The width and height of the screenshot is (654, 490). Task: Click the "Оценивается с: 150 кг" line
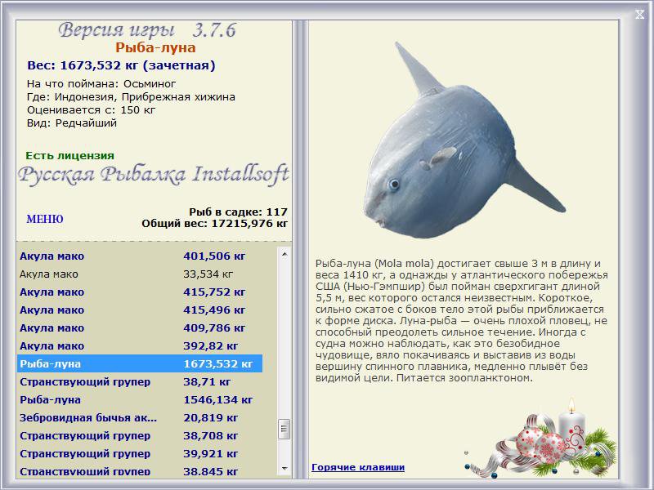[x=91, y=110]
